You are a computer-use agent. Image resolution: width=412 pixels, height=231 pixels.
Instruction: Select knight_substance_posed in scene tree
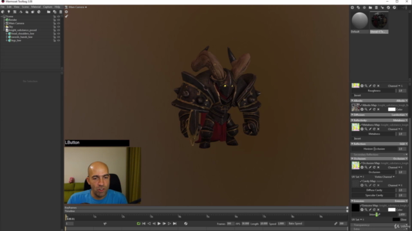(23, 30)
